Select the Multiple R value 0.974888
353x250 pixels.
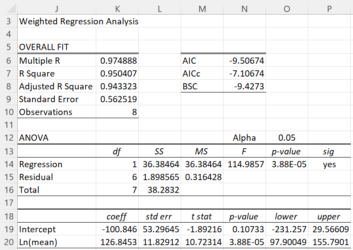tap(117, 61)
